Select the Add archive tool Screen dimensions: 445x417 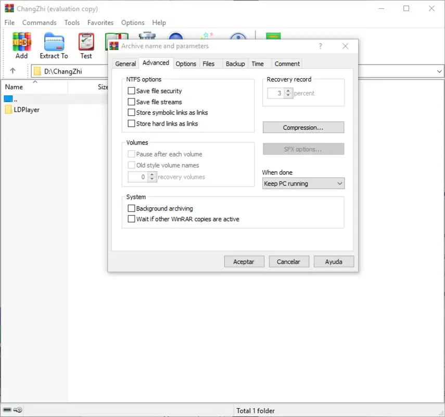click(21, 42)
